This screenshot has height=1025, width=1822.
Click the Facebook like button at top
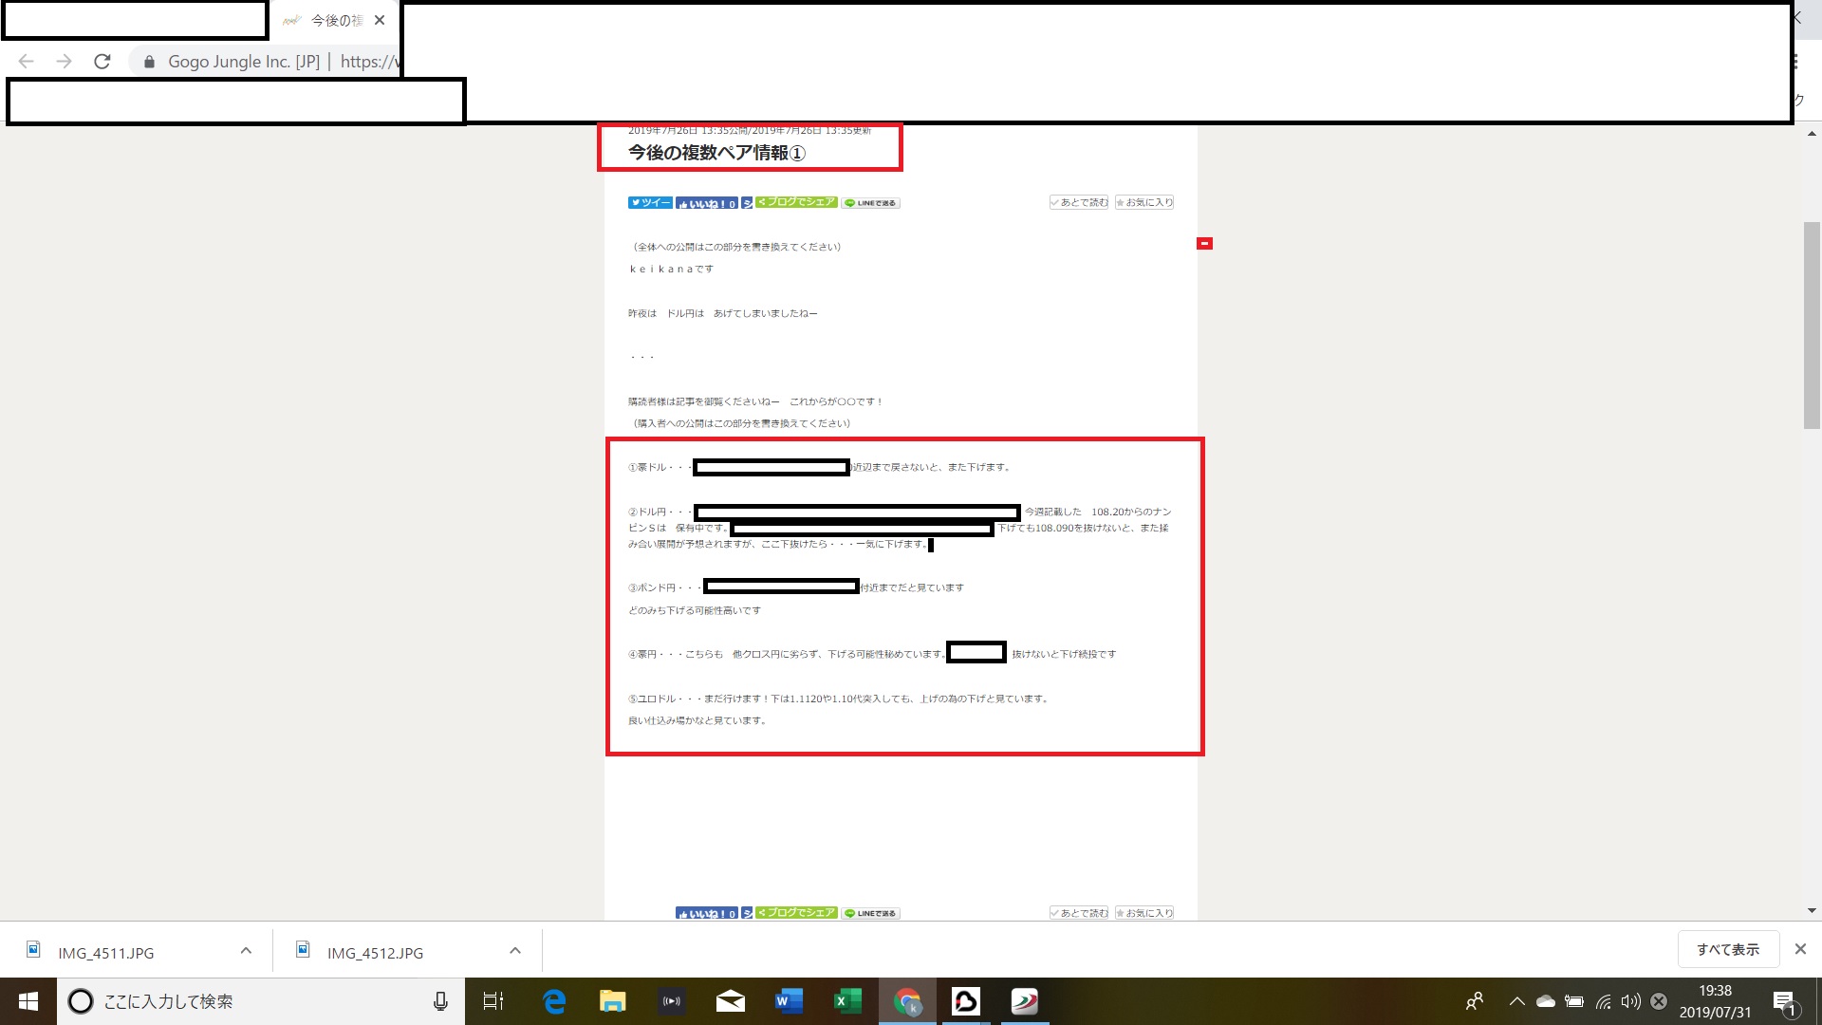point(706,203)
